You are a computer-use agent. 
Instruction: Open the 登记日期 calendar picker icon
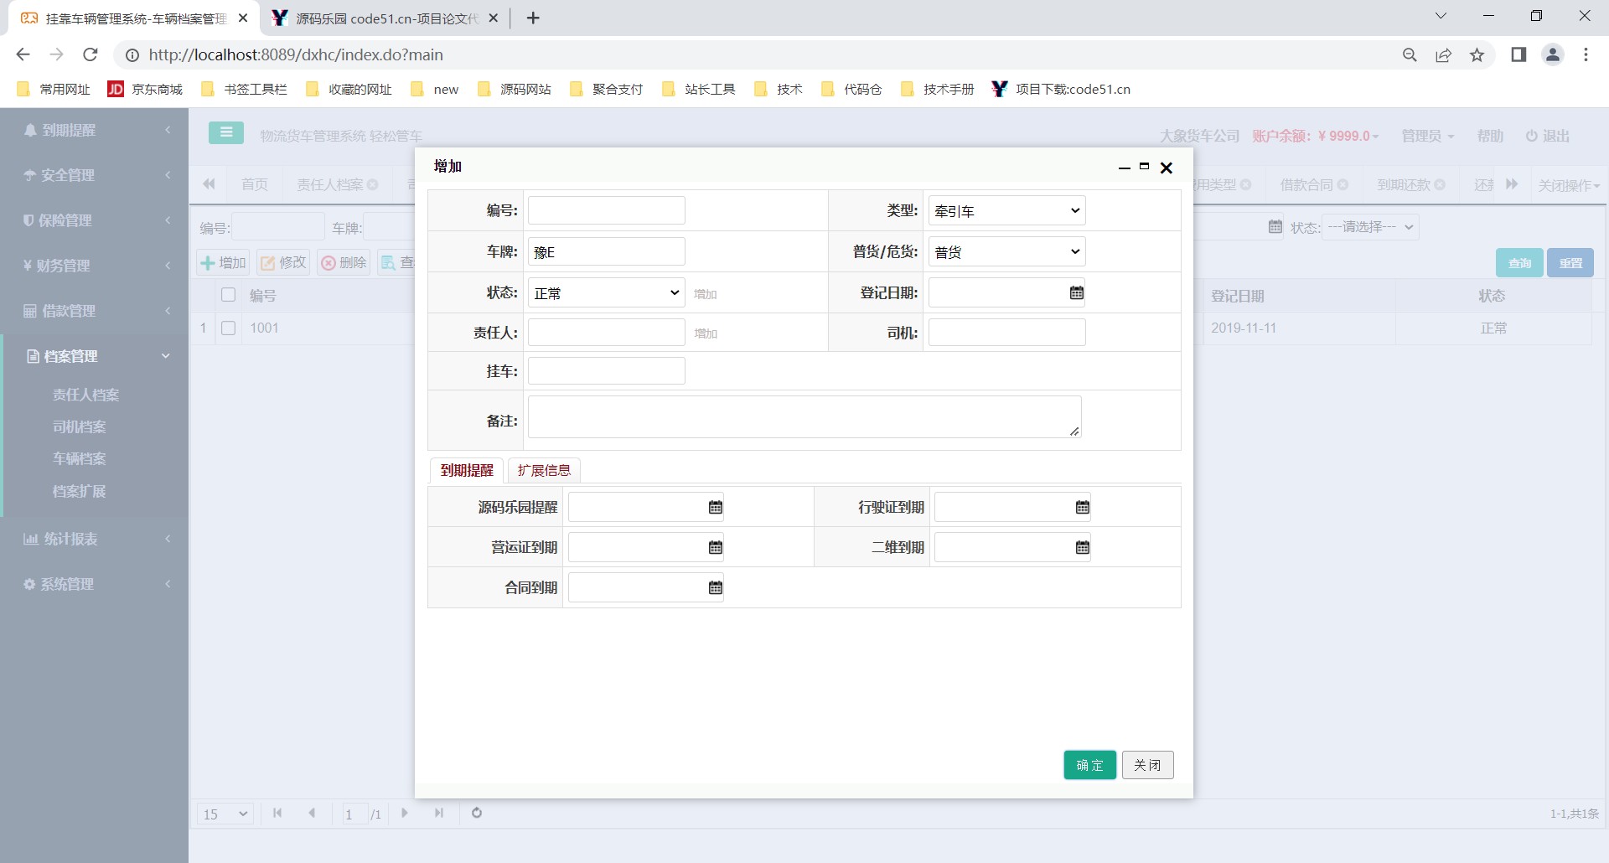[1077, 292]
